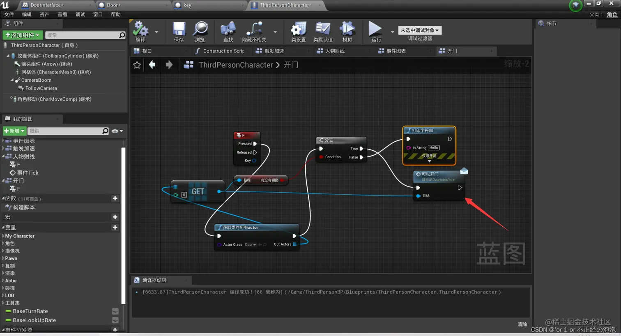
Task: Bookmark graph with the star icon
Action: 137,65
